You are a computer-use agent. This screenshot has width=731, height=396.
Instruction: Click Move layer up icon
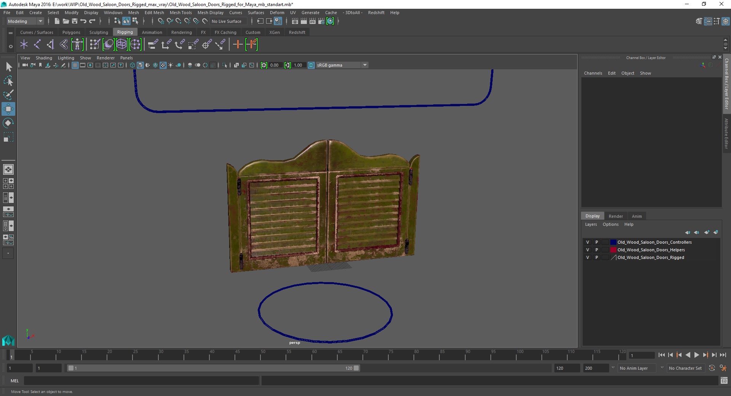(688, 232)
